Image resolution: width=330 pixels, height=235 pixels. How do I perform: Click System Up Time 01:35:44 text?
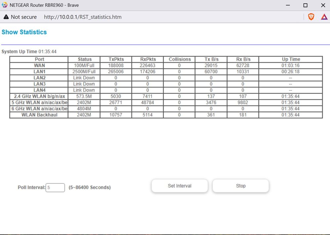coord(29,52)
